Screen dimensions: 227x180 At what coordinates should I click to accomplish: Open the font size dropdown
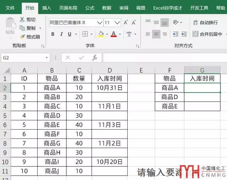[x=117, y=23]
